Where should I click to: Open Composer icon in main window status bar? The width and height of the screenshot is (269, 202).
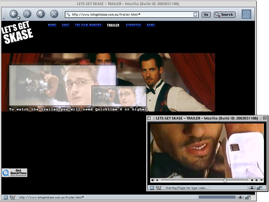(12, 197)
